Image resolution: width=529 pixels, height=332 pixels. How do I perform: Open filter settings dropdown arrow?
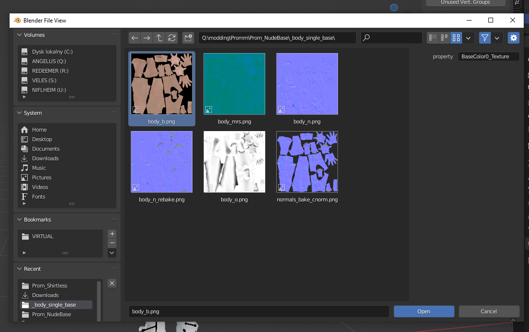point(497,38)
